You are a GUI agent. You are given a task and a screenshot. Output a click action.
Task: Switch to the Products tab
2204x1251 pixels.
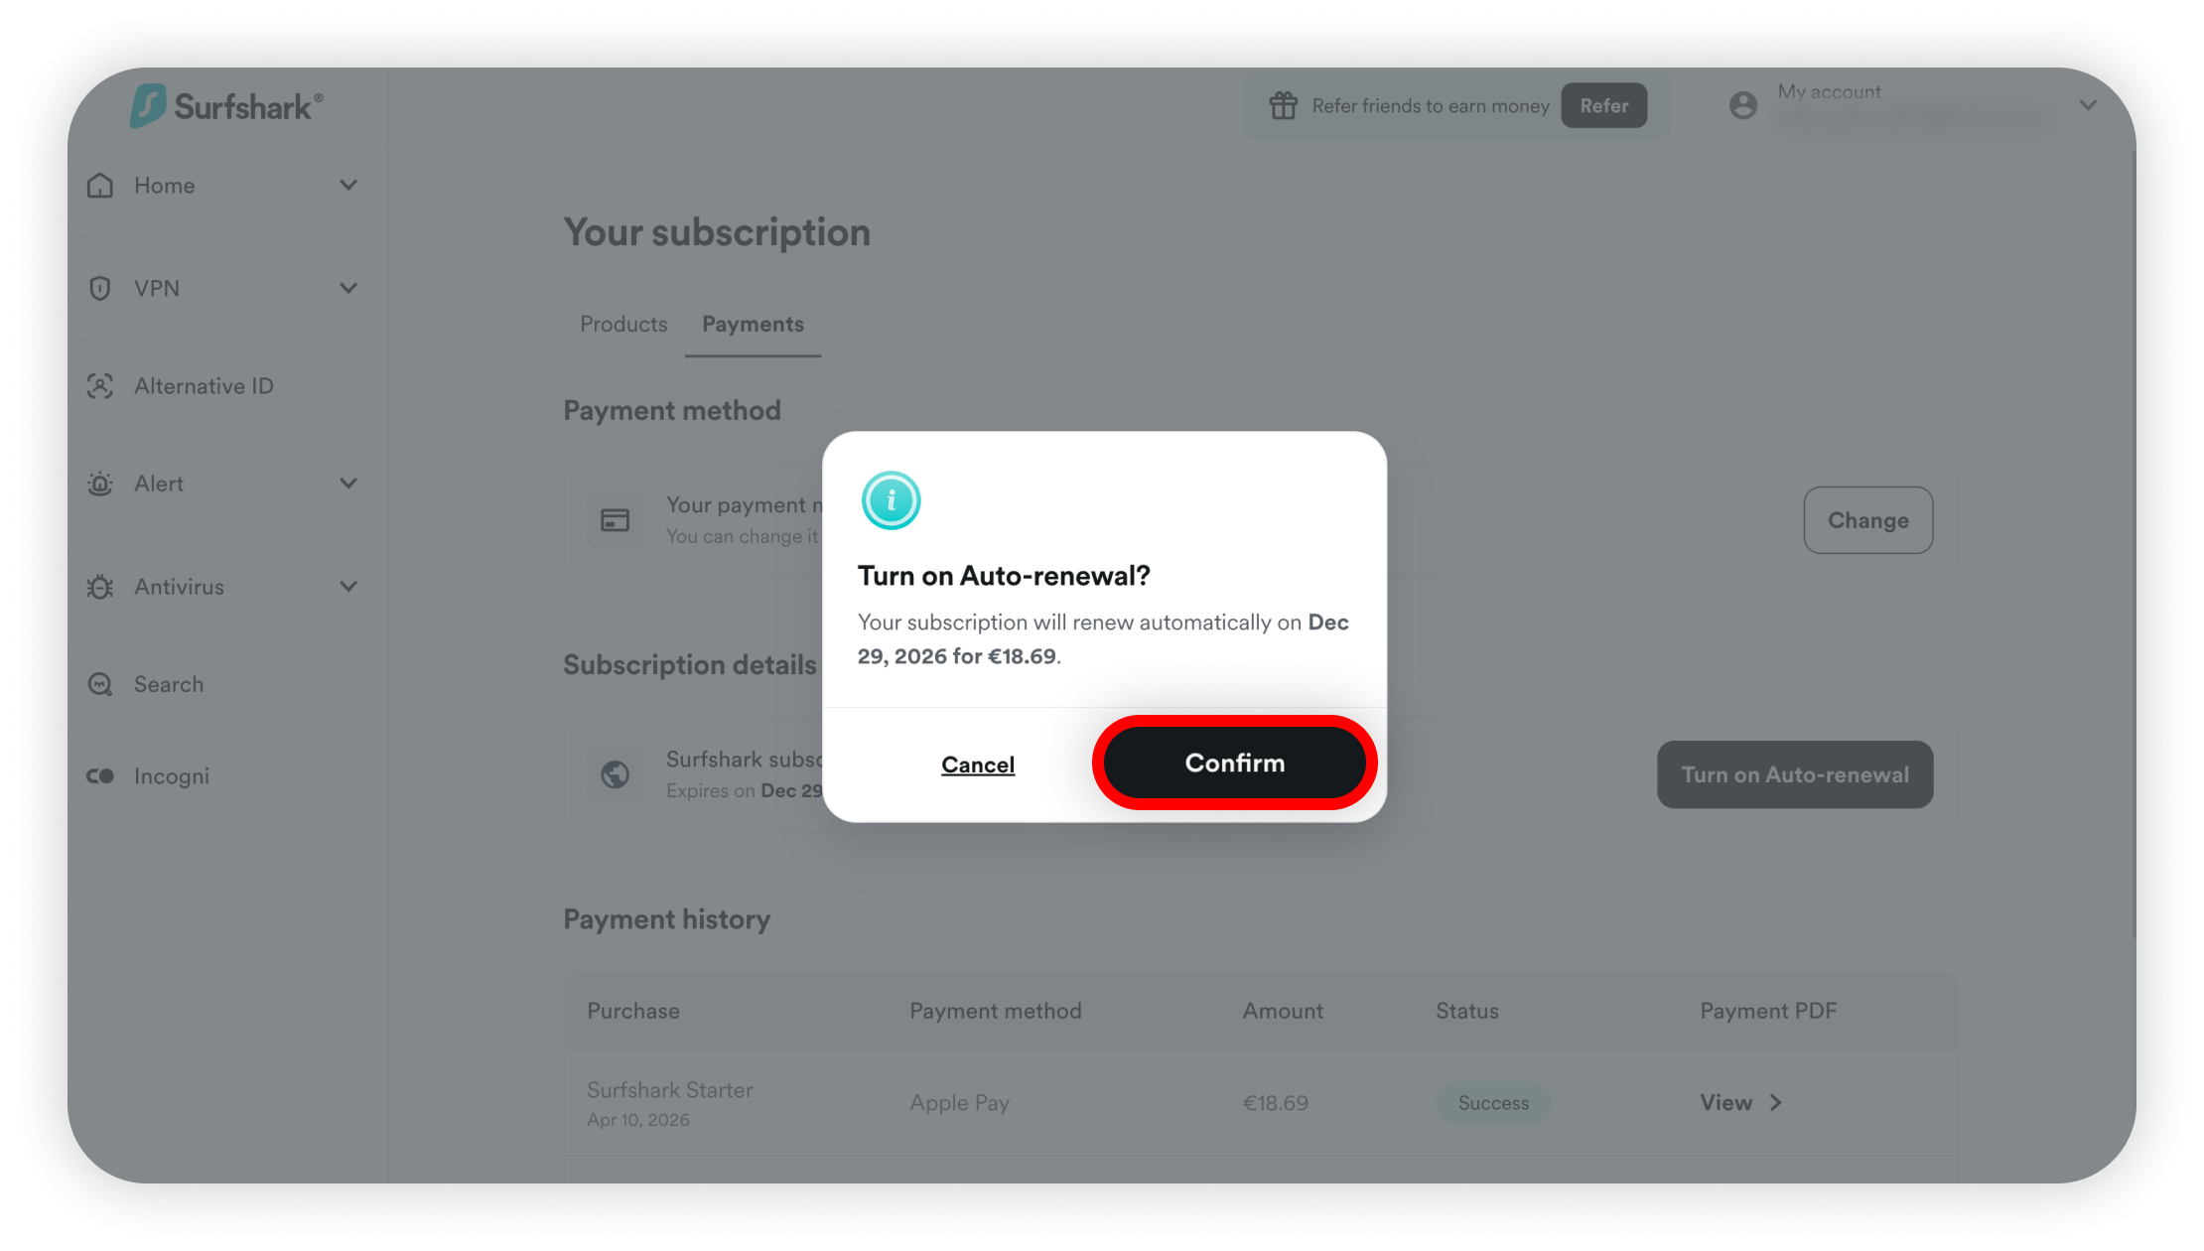623,325
